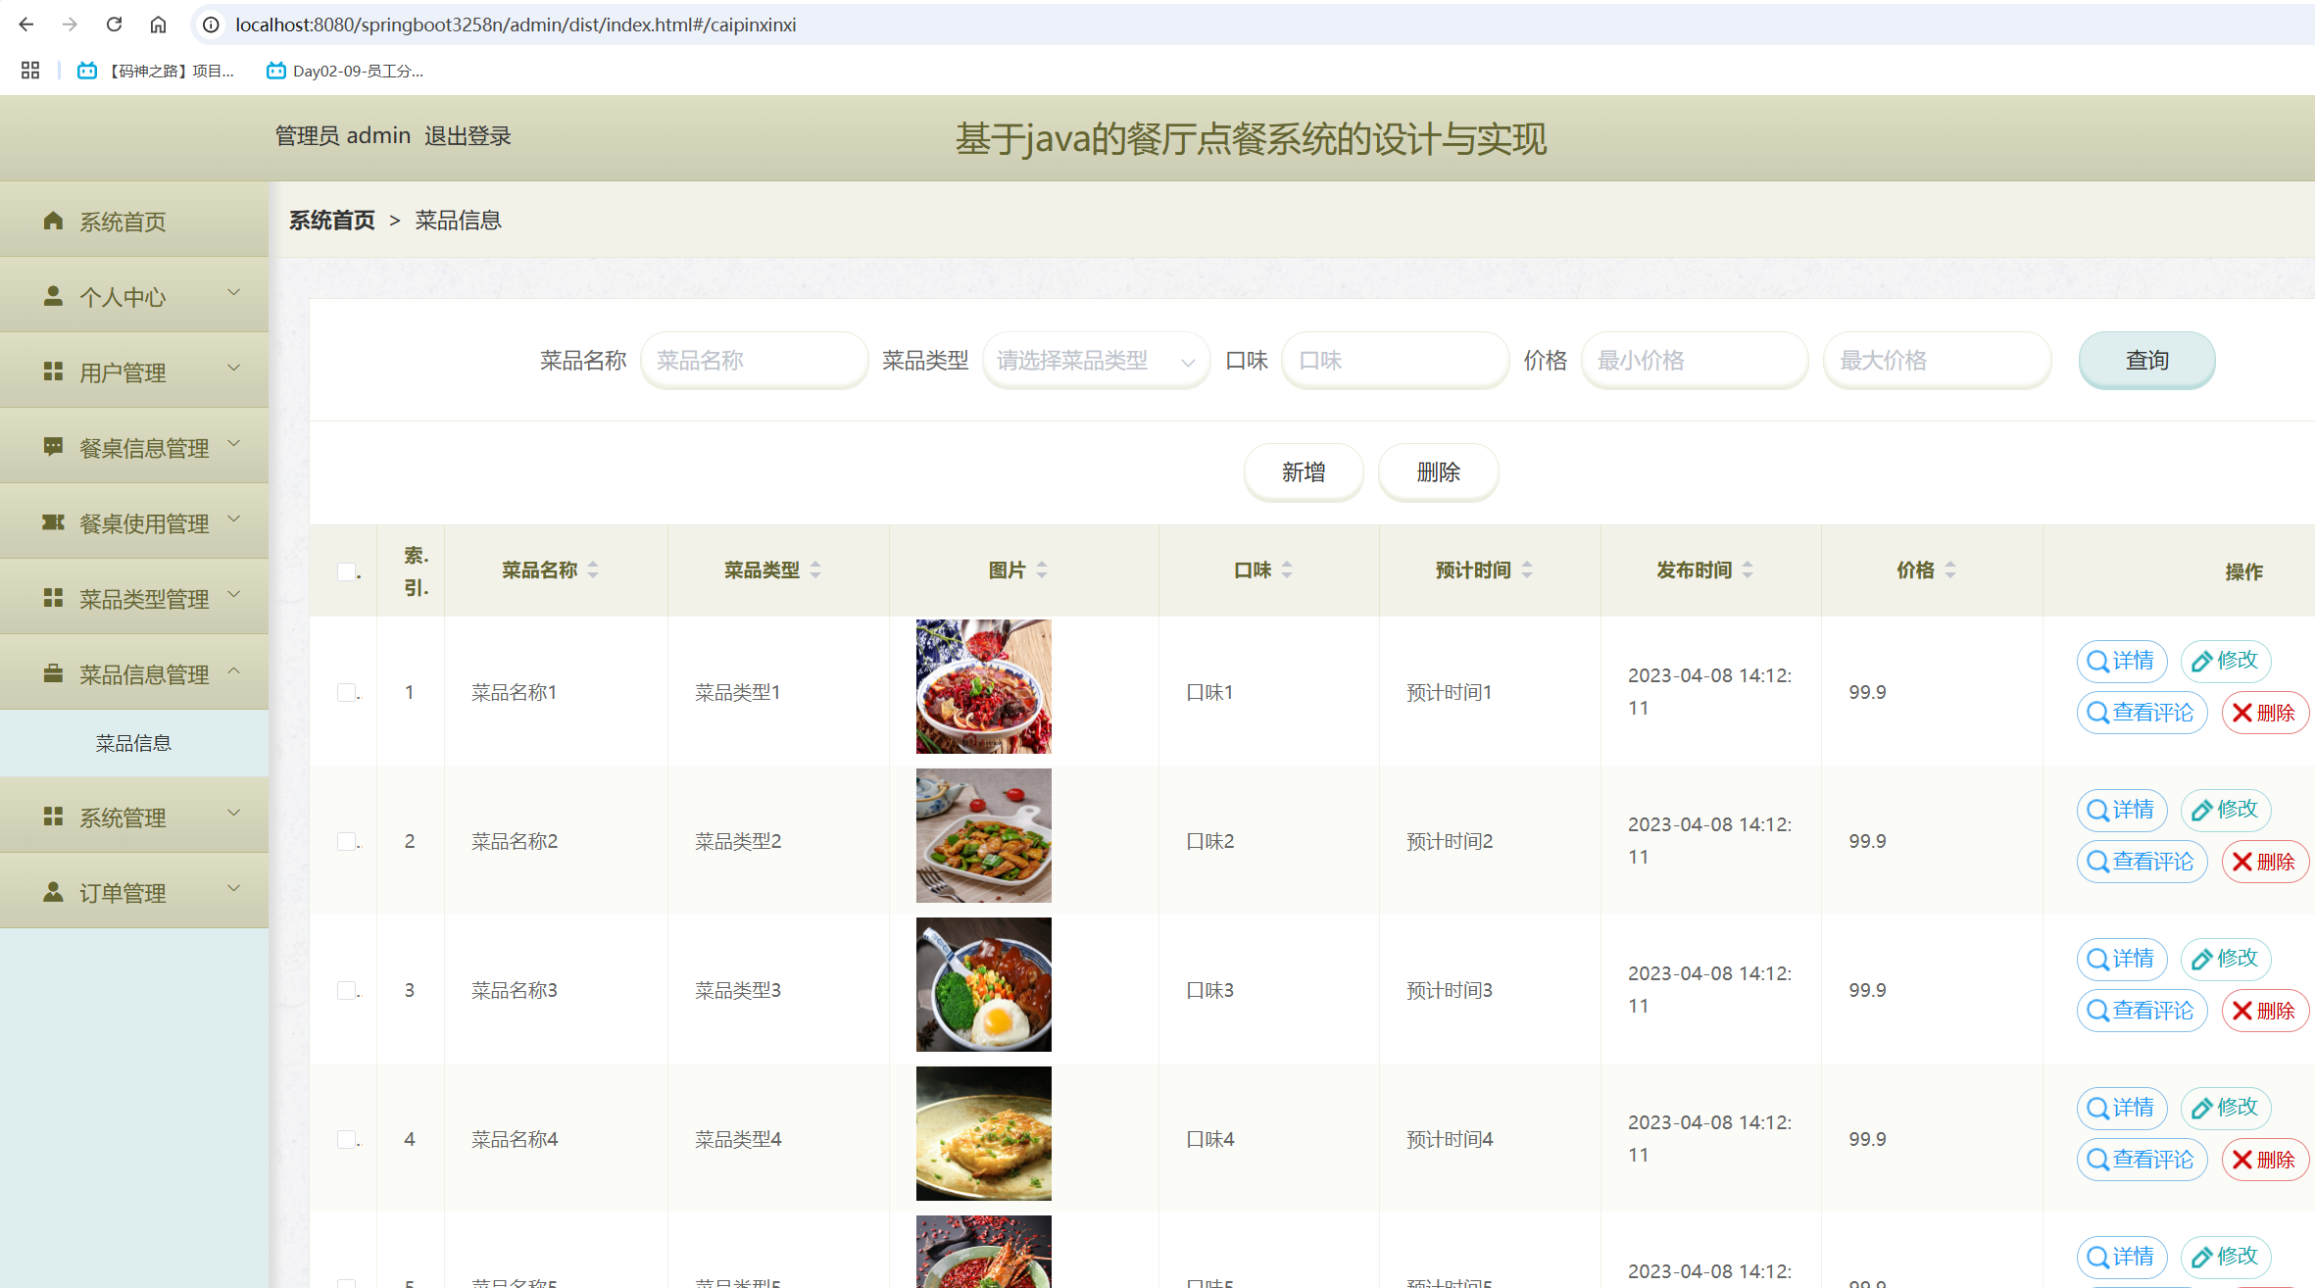Sort by 菜品类型 column arrows

point(815,570)
